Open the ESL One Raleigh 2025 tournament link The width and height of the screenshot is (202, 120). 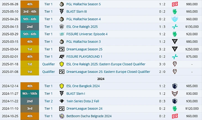[x=82, y=27]
